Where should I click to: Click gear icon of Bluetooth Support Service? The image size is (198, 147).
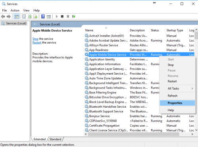(87, 111)
